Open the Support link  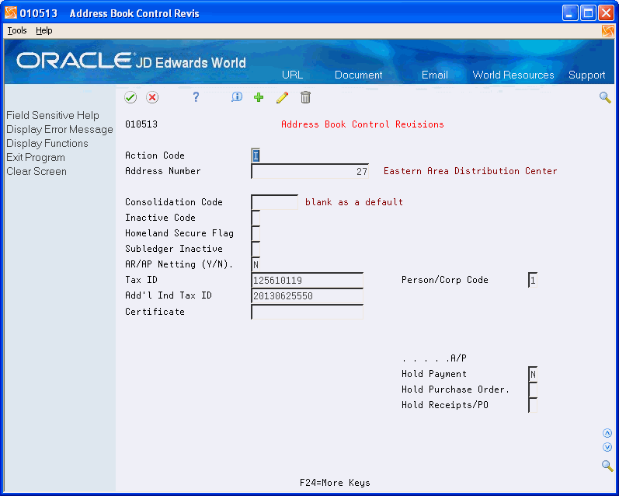[x=586, y=75]
